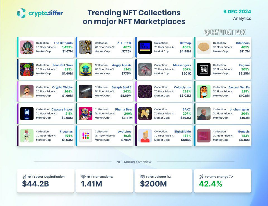This screenshot has height=206, width=268.
Task: Open the Genesis collection name link
Action: [x=244, y=132]
